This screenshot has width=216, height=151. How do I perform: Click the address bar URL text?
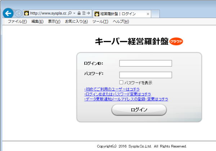(48, 13)
